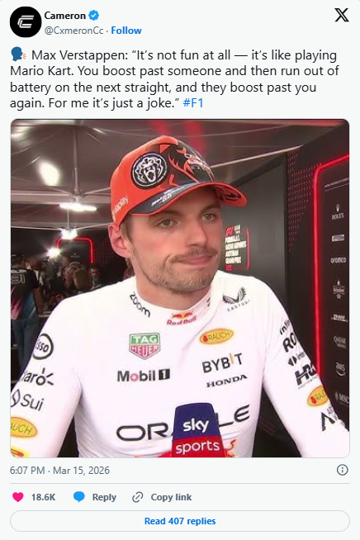Open the #F1 hashtag
This screenshot has height=540, width=360.
tap(193, 103)
